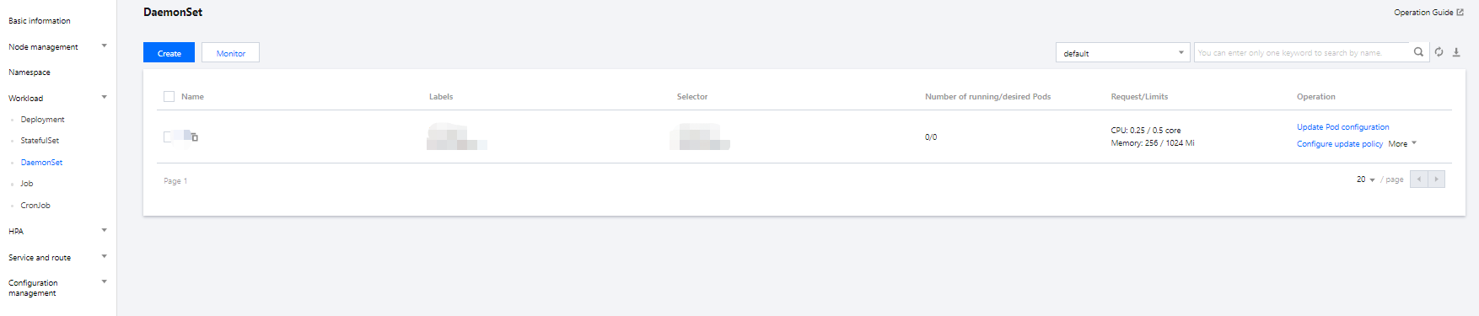Focus the keyword search input field

[x=1303, y=52]
